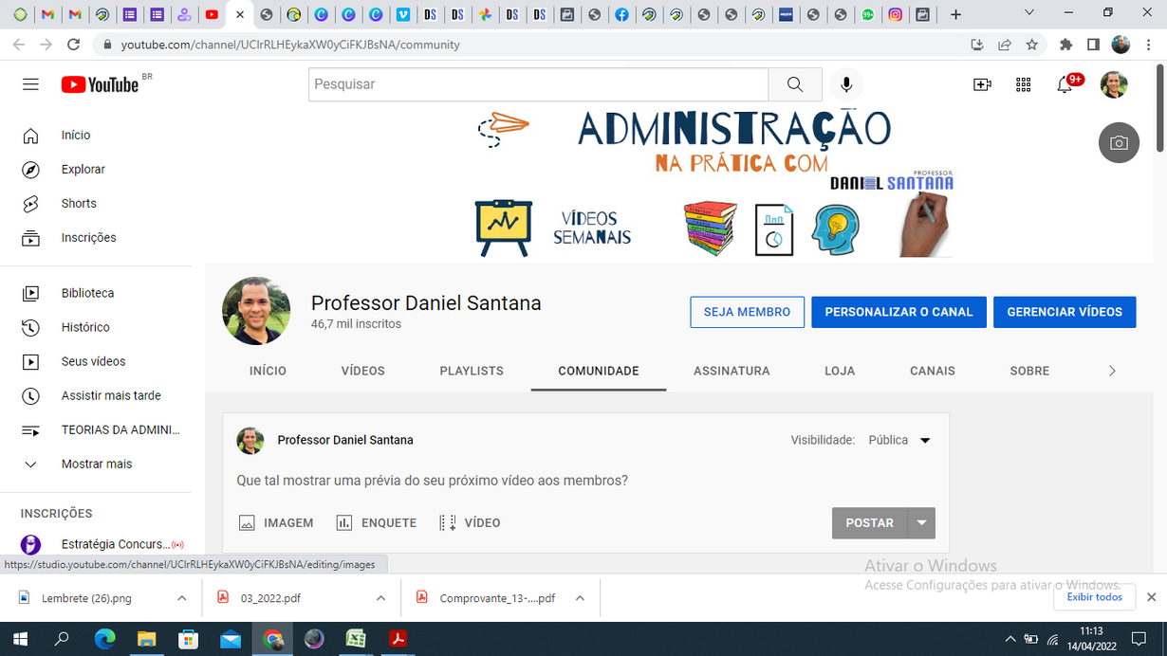Screen dimensions: 1167x656
Task: Expand Mostrar mais in the sidebar
Action: (96, 465)
